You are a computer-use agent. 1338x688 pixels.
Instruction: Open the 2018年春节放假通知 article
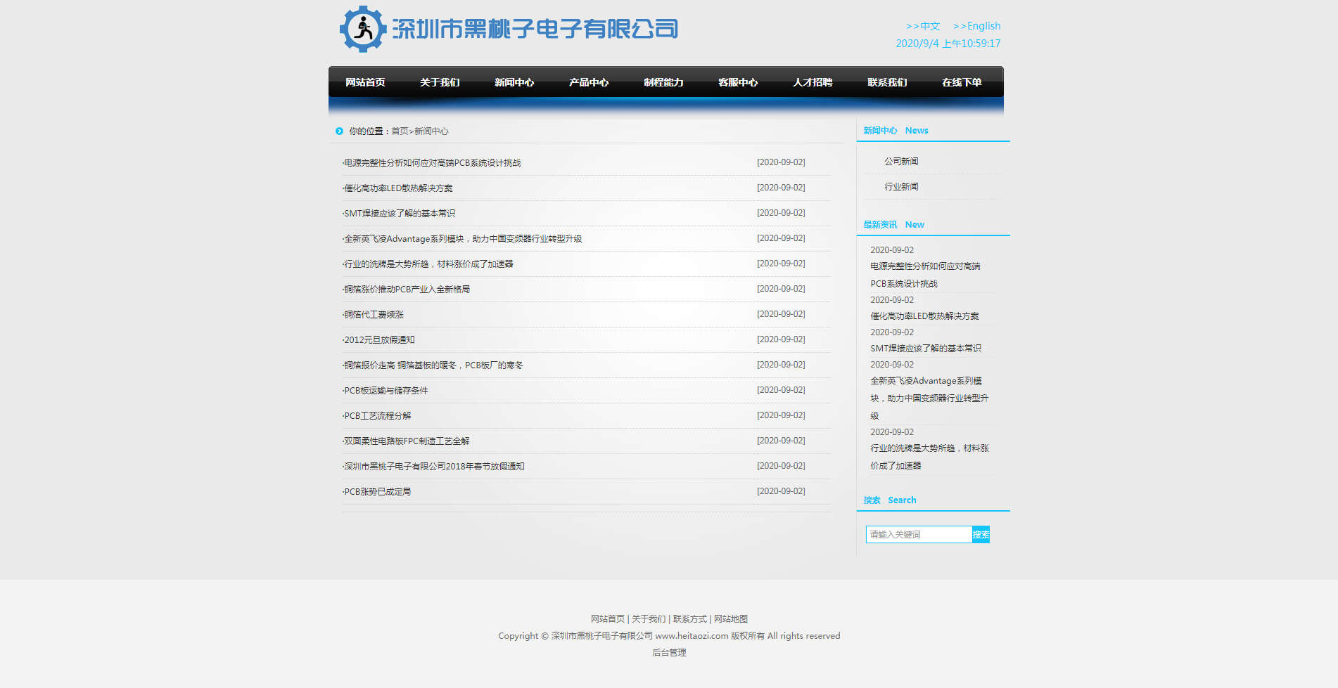click(434, 467)
